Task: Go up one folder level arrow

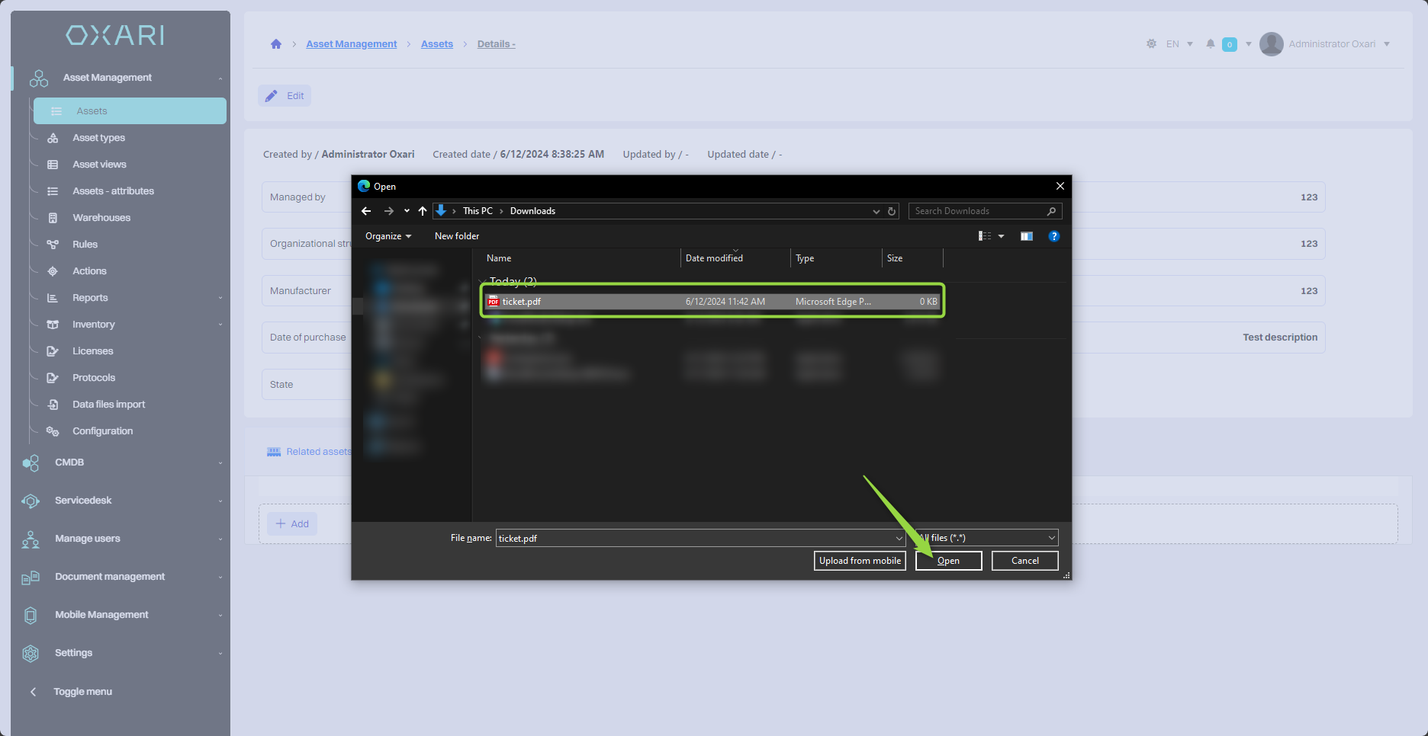Action: [x=423, y=211]
